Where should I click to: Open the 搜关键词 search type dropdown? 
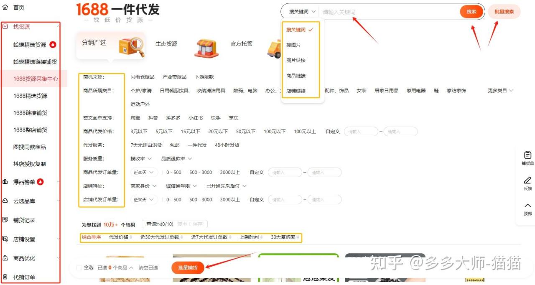point(302,12)
